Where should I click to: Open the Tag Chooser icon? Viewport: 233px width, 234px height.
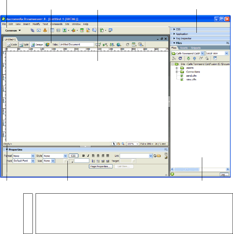coord(110,30)
